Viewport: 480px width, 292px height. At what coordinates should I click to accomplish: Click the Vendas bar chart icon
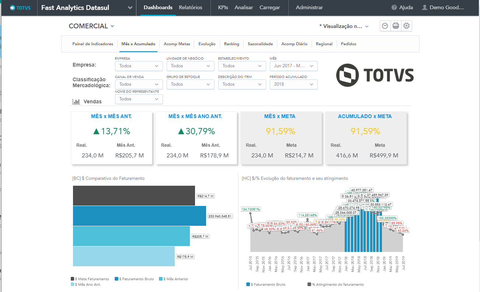pyautogui.click(x=76, y=102)
